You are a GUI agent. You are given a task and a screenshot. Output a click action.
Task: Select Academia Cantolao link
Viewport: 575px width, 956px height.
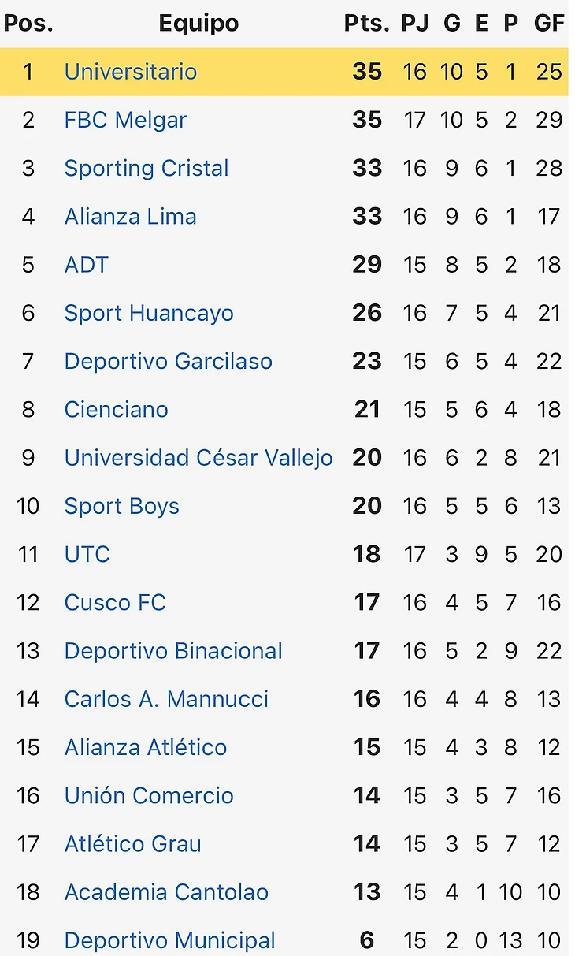click(x=166, y=892)
